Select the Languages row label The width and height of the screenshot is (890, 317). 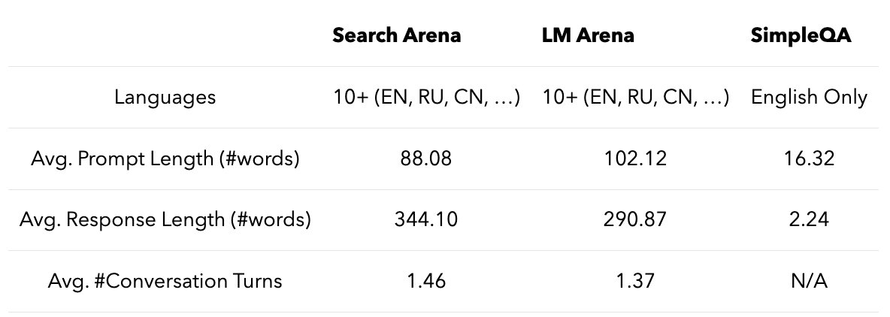coord(165,97)
